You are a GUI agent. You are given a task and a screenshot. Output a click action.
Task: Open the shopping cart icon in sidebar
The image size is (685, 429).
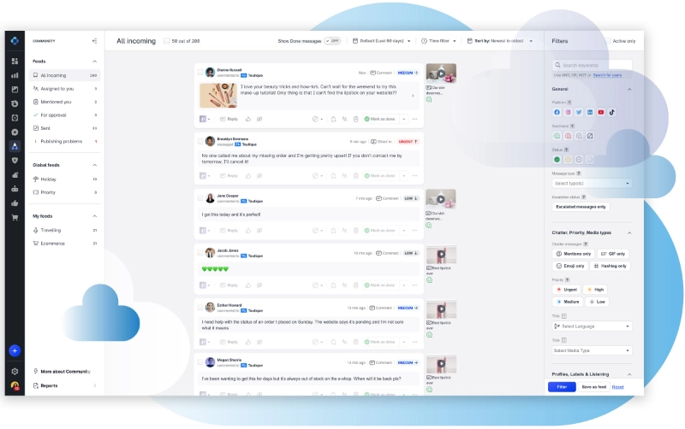[15, 217]
